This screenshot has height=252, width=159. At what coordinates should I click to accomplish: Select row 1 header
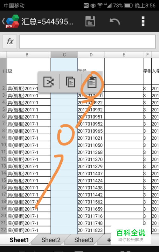tap(3, 71)
